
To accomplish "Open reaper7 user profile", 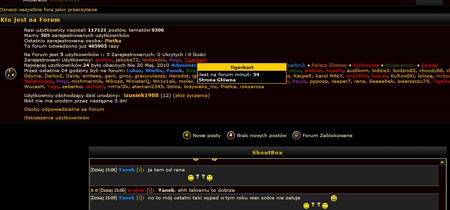I will (341, 81).
